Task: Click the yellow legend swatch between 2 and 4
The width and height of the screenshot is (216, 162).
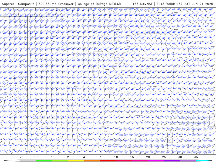Action: pyautogui.click(x=76, y=161)
